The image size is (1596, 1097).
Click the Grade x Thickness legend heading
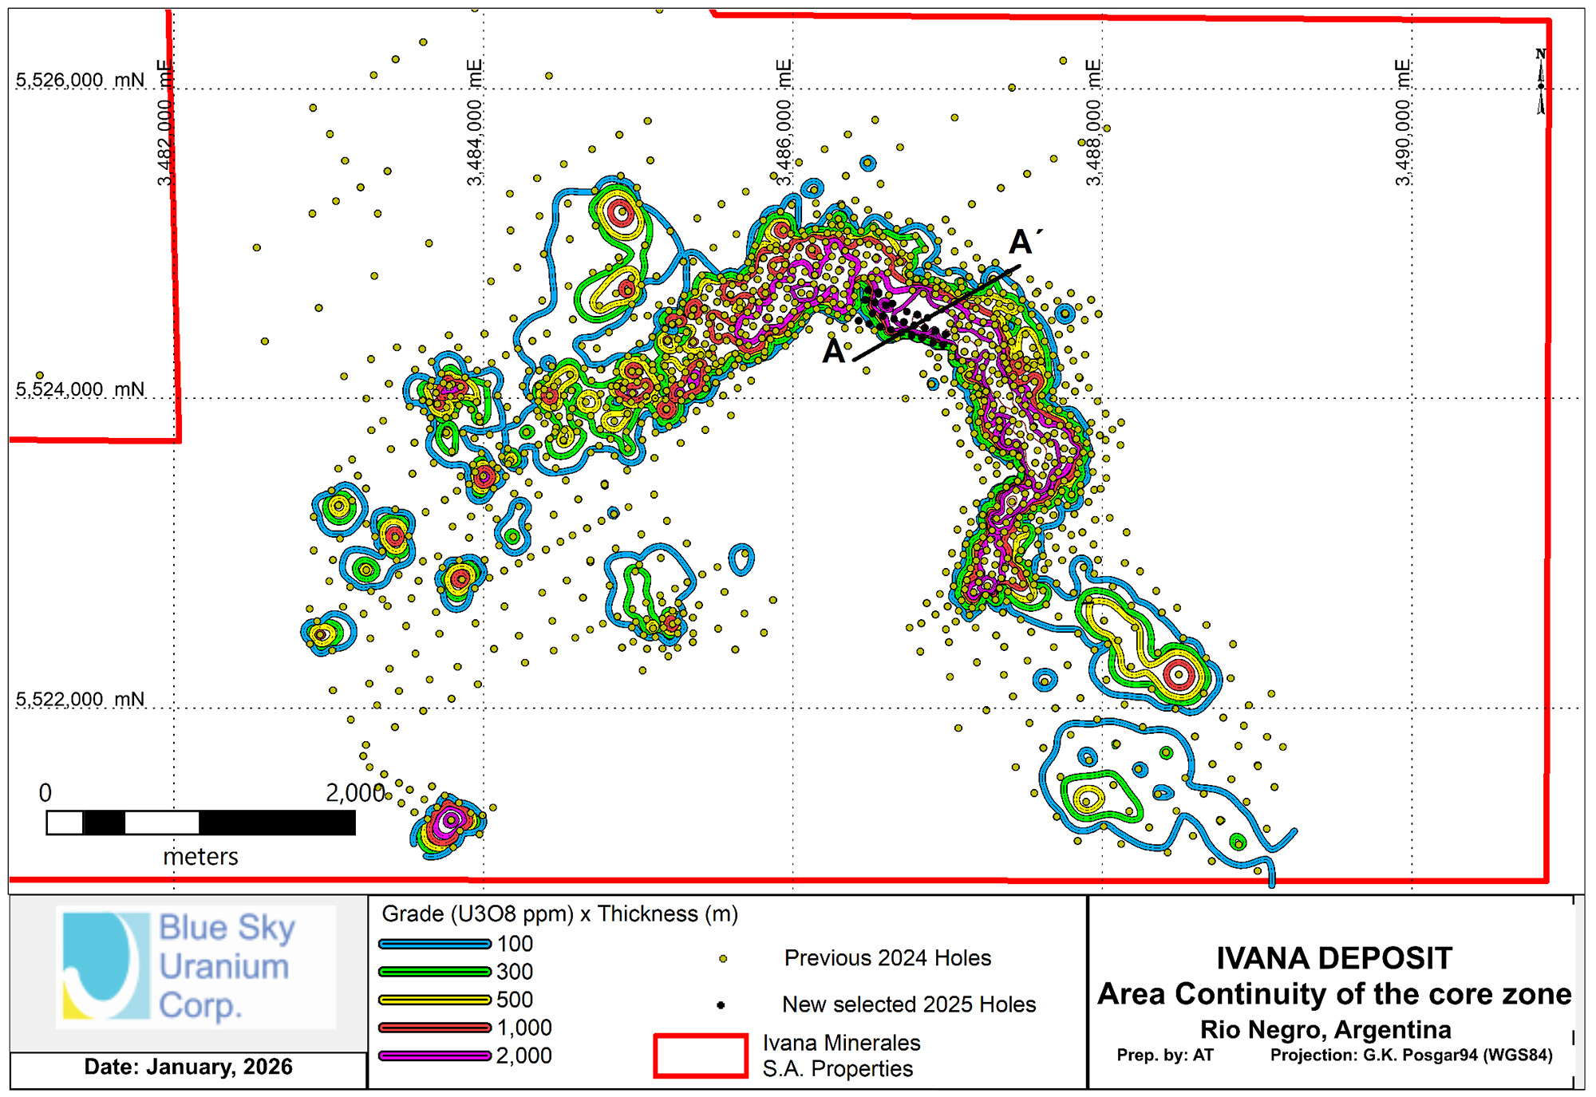point(559,914)
